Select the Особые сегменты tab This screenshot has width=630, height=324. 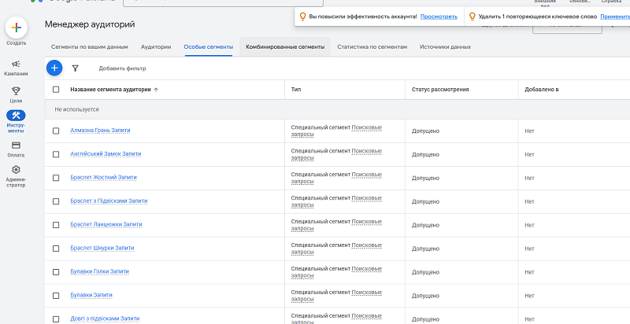point(209,47)
